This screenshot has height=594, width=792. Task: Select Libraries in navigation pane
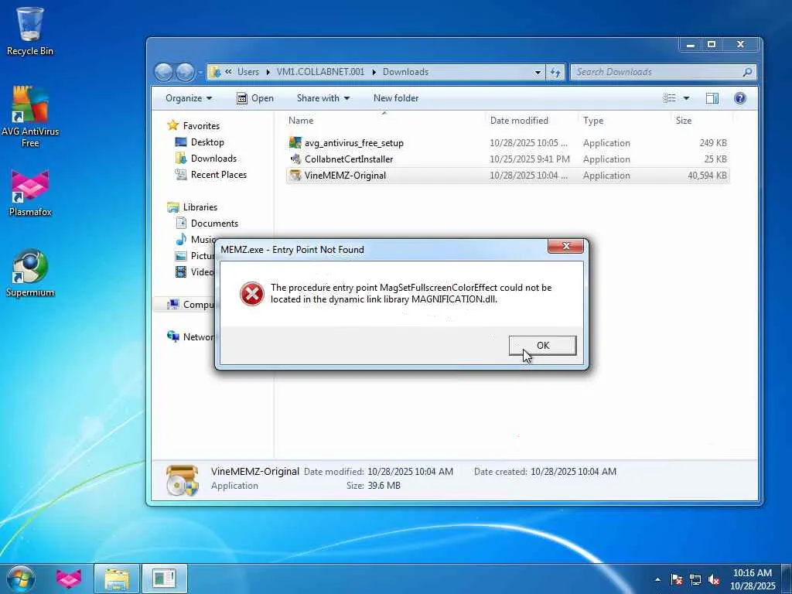pyautogui.click(x=200, y=207)
